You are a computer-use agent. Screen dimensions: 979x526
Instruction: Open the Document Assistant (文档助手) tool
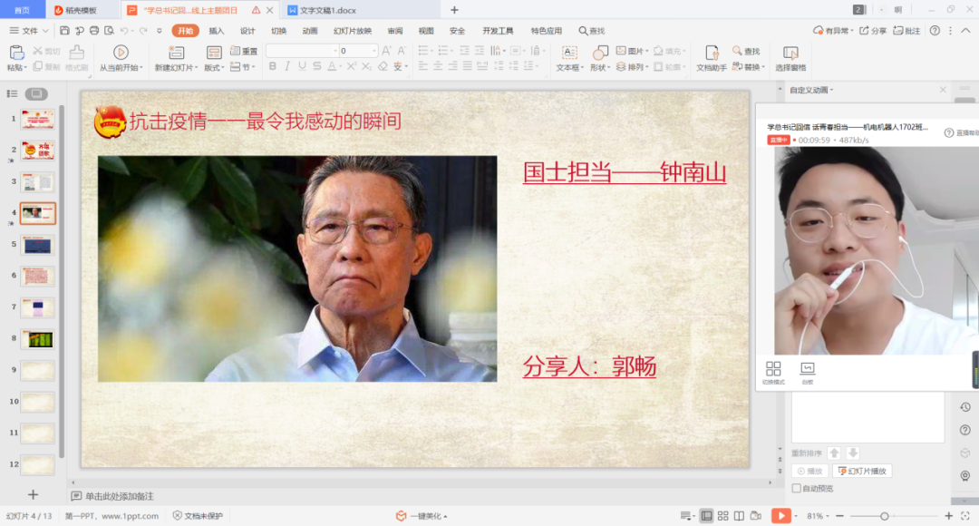tap(711, 56)
